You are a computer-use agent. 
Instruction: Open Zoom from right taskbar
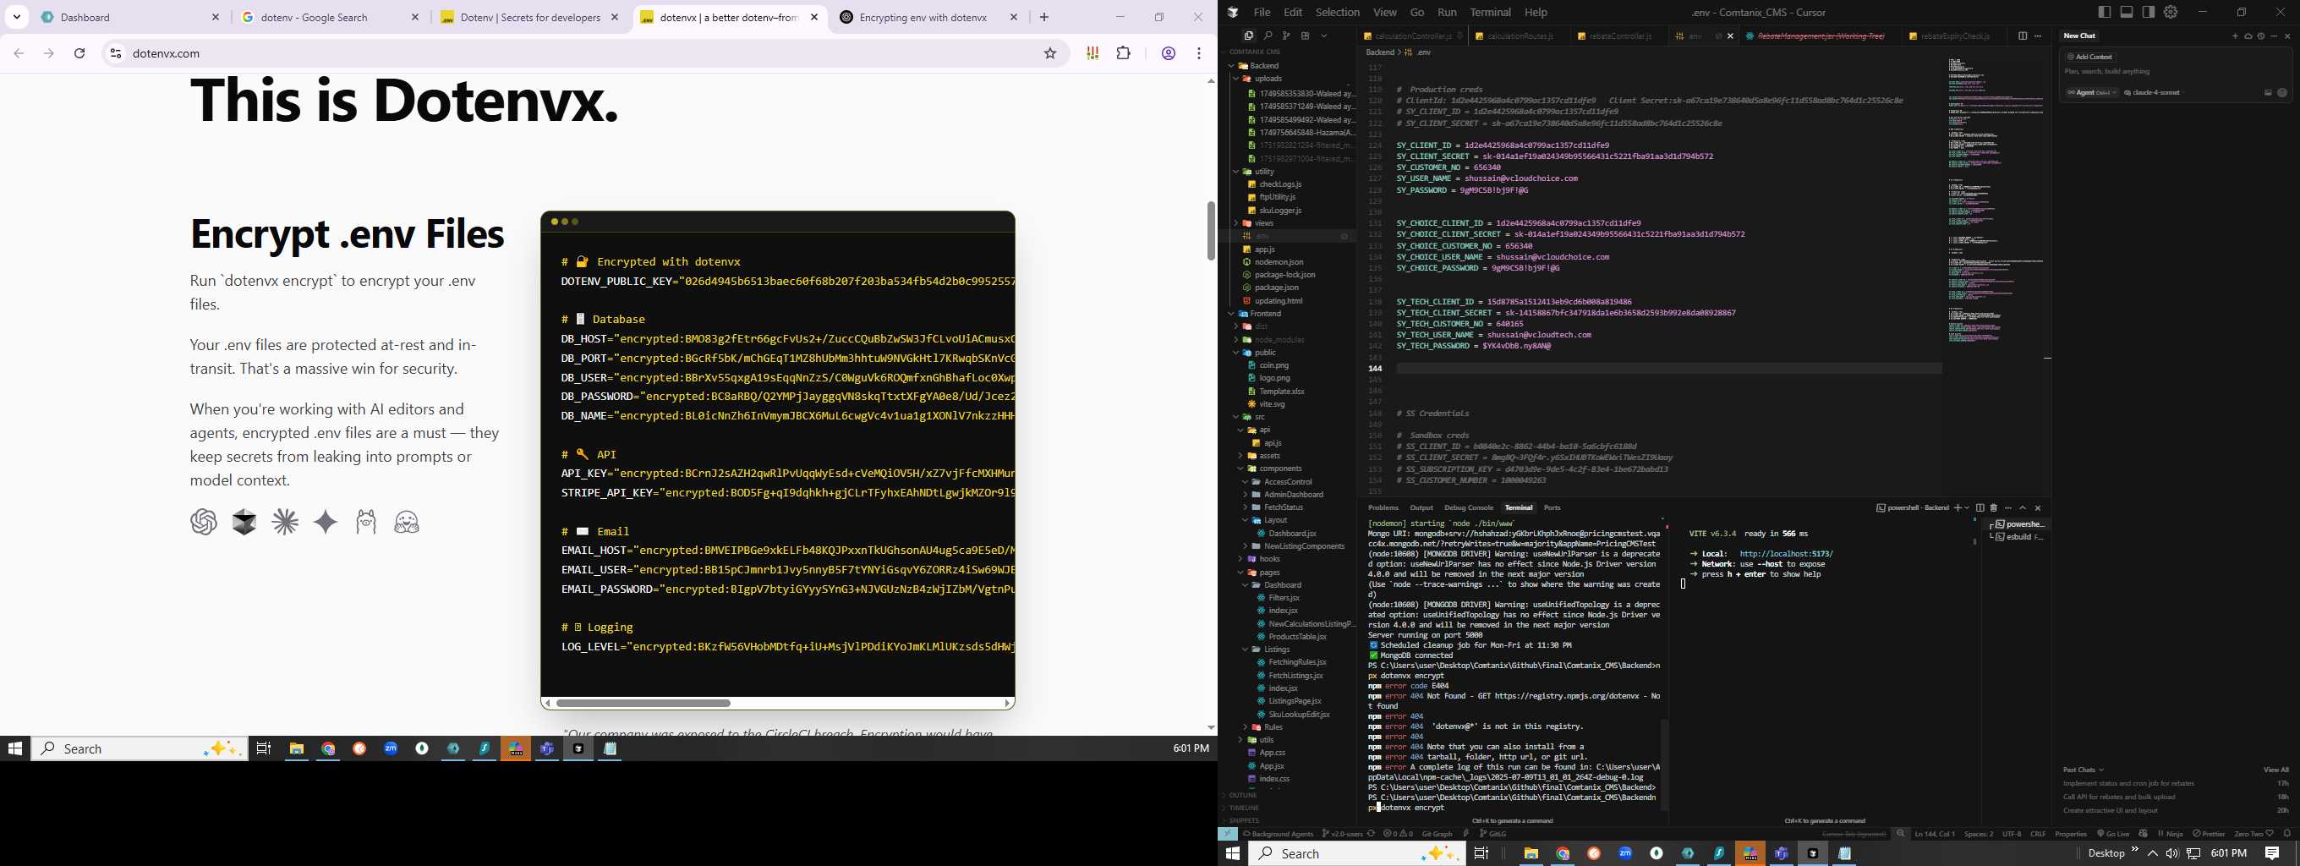point(1625,853)
